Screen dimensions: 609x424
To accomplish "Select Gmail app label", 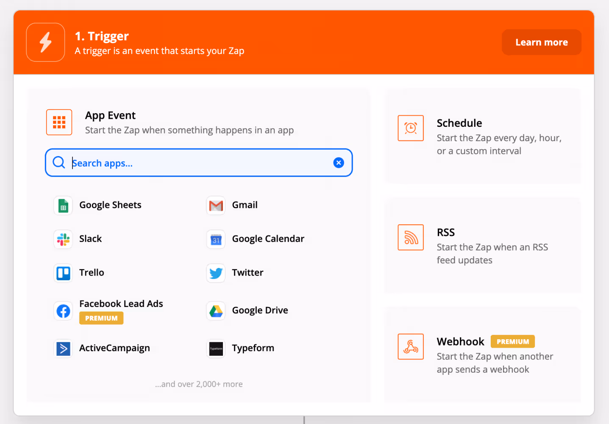I will [x=245, y=205].
